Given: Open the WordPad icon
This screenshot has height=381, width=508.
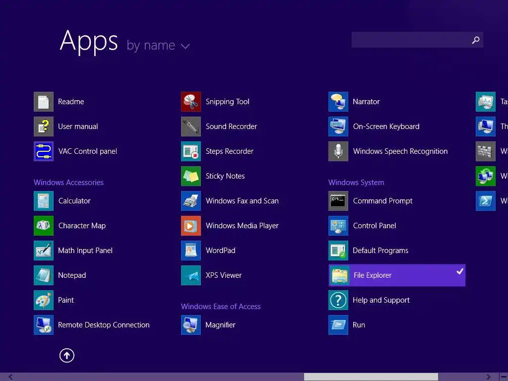Looking at the screenshot, I should pyautogui.click(x=191, y=251).
